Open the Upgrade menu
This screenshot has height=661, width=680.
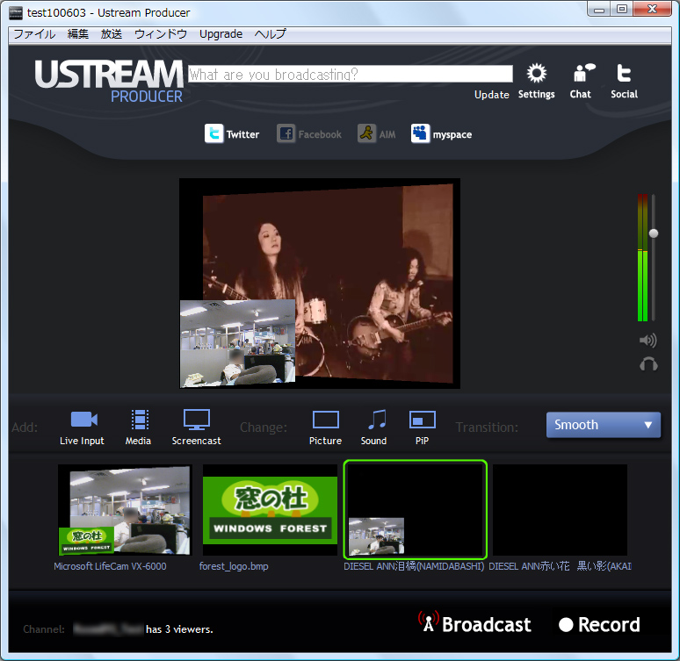[221, 34]
